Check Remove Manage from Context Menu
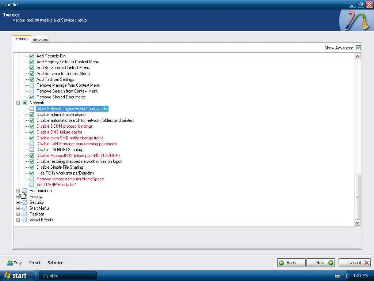This screenshot has width=374, height=281. pos(32,85)
